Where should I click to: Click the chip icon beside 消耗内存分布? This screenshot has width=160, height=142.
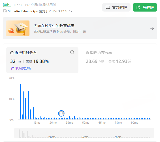point(87,53)
